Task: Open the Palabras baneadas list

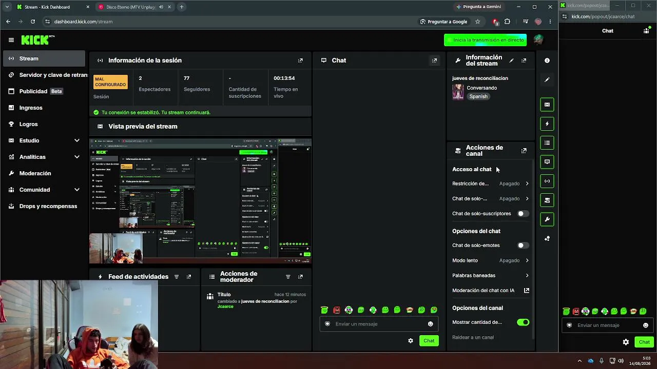Action: pos(491,275)
